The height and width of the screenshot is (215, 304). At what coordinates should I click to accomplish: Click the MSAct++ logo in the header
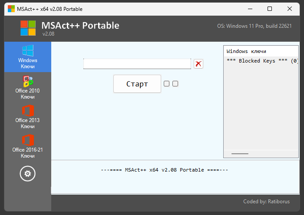[28, 28]
